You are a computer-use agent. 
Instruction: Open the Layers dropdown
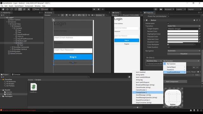(181, 9)
